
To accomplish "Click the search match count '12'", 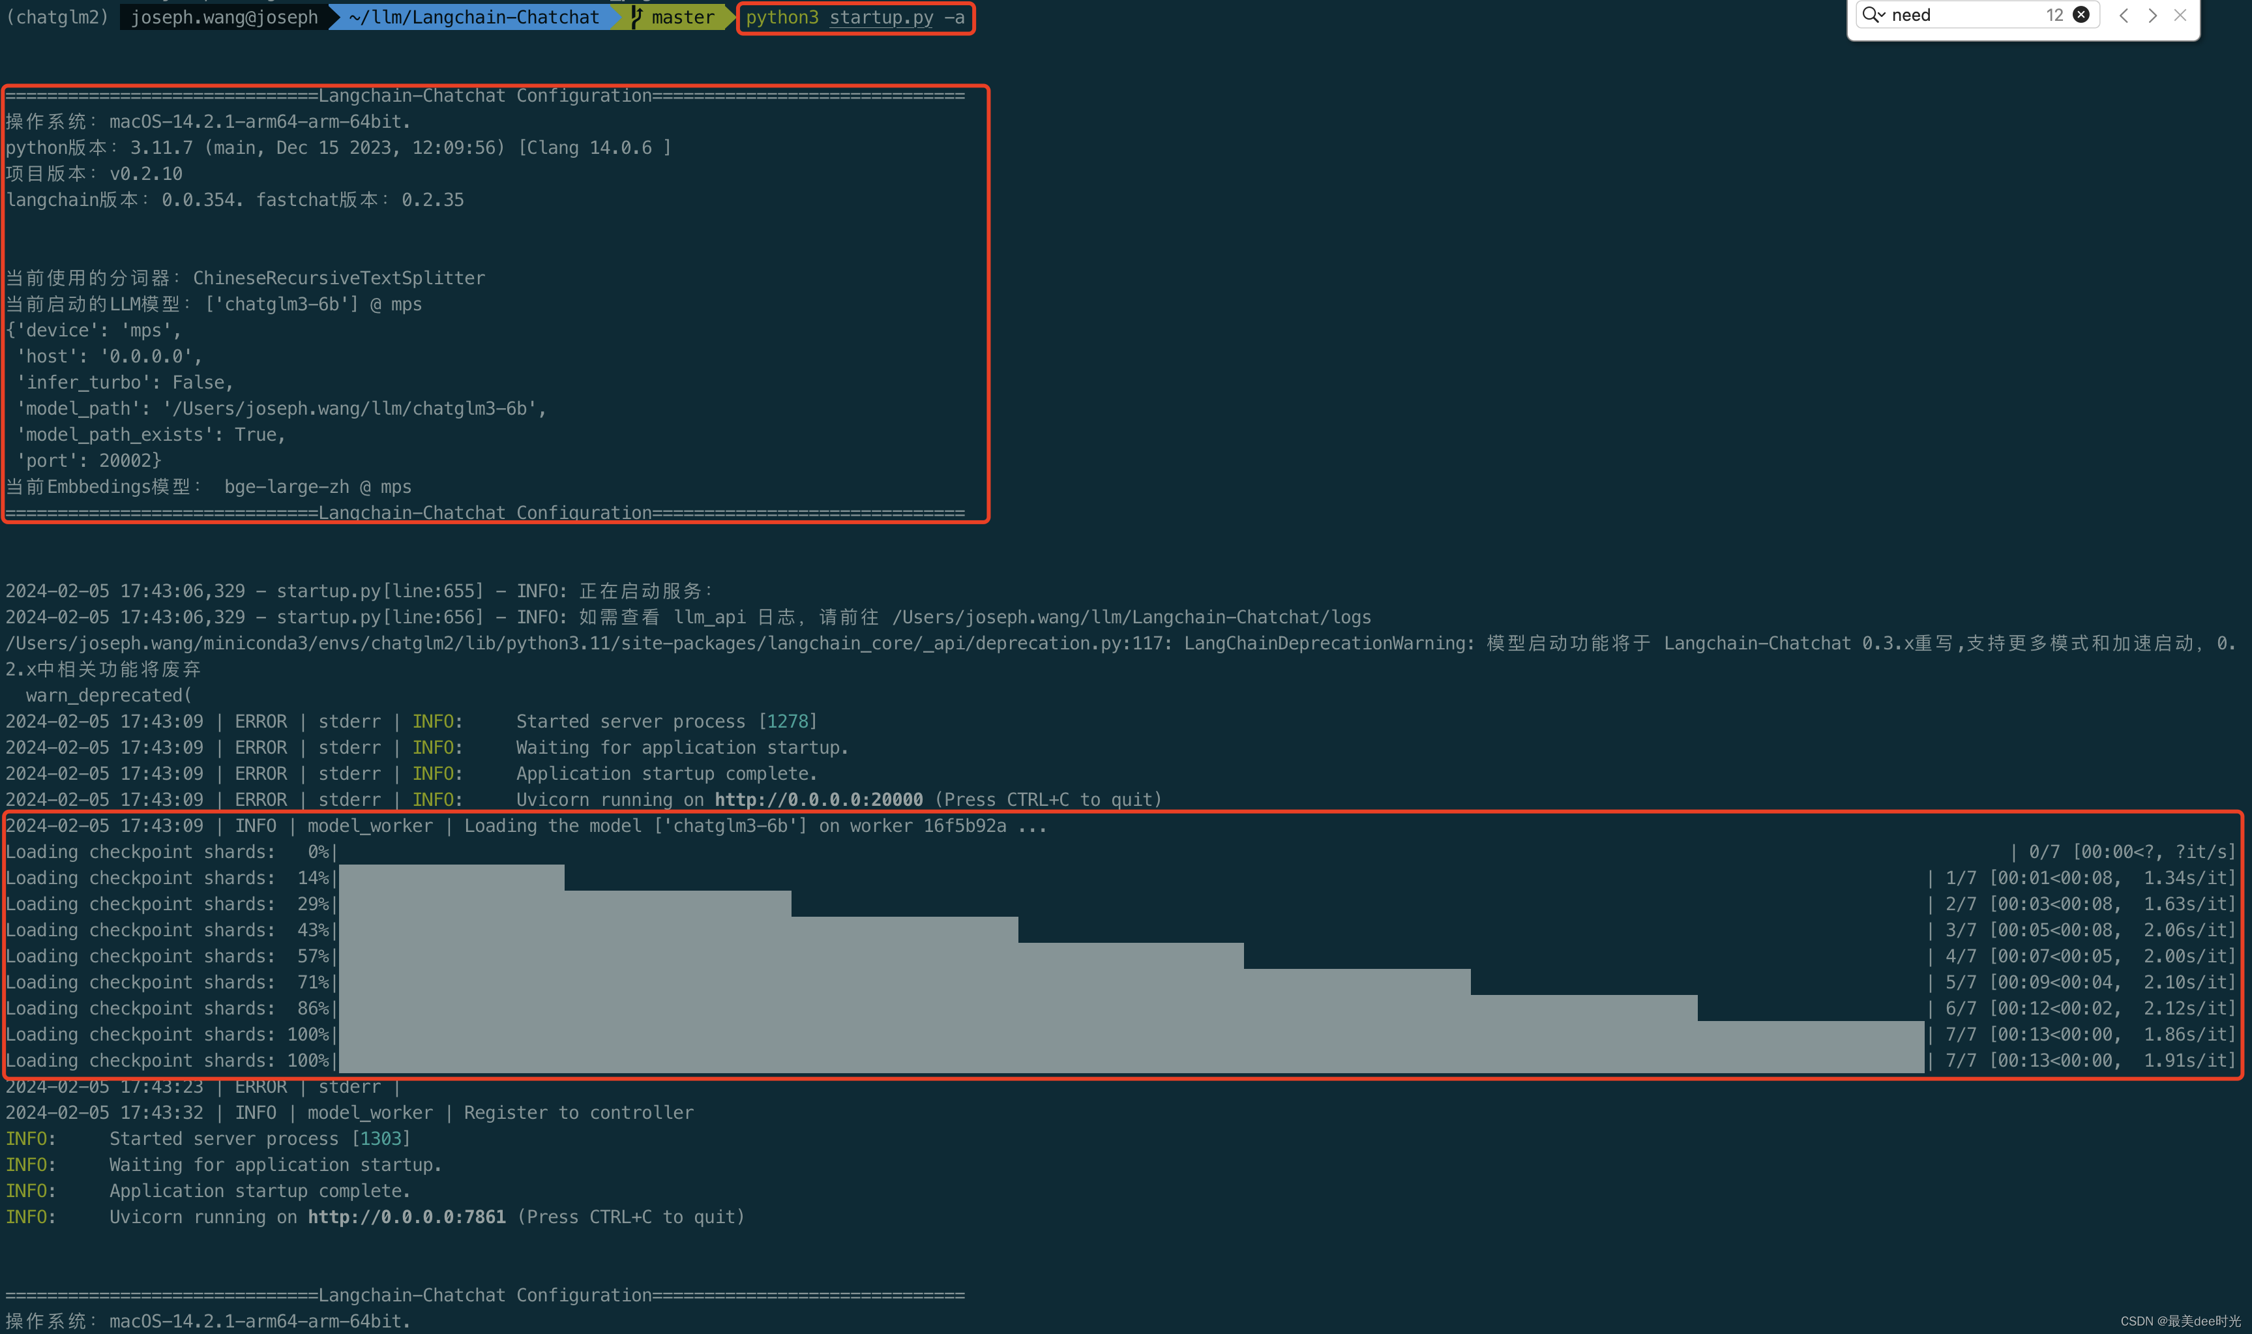I will 2054,15.
